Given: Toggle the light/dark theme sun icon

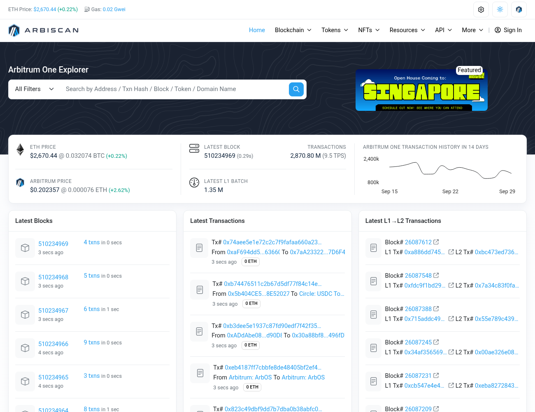Looking at the screenshot, I should pos(500,9).
